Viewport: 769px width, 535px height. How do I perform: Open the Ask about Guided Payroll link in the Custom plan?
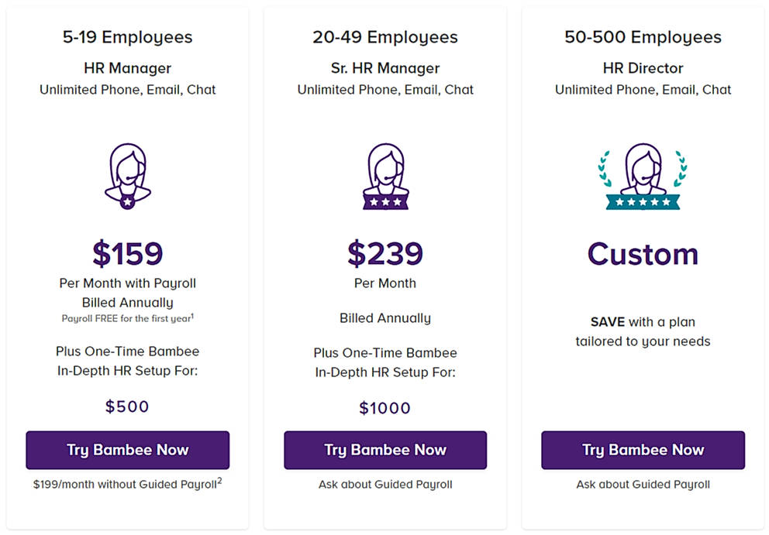tap(643, 484)
